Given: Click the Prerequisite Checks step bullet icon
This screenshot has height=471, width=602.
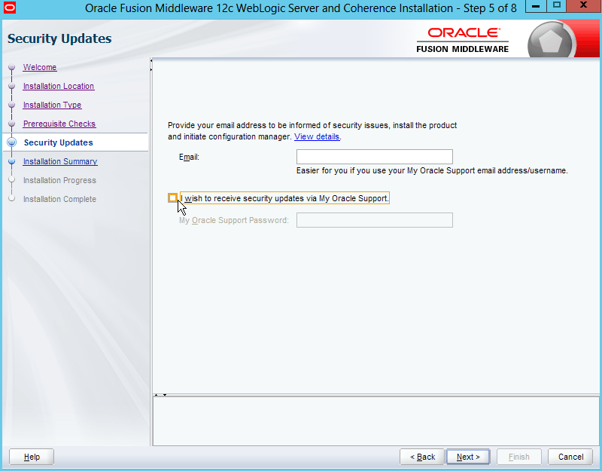Looking at the screenshot, I should point(11,124).
